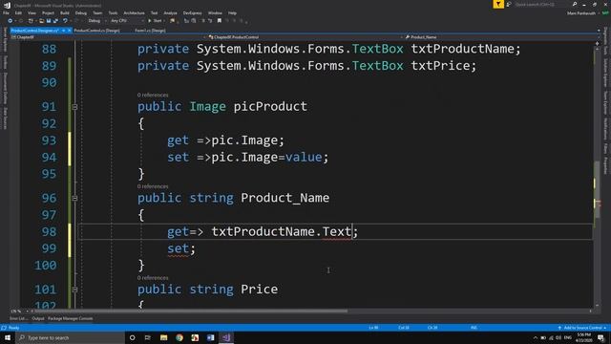611x344 pixels.
Task: Open the Any CPU platform dropdown
Action: tap(127, 21)
